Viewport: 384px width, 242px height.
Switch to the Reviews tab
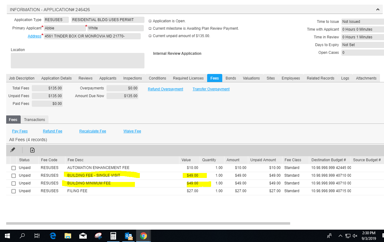pos(86,78)
